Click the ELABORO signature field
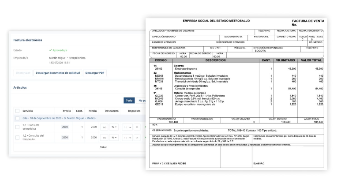 point(259,164)
